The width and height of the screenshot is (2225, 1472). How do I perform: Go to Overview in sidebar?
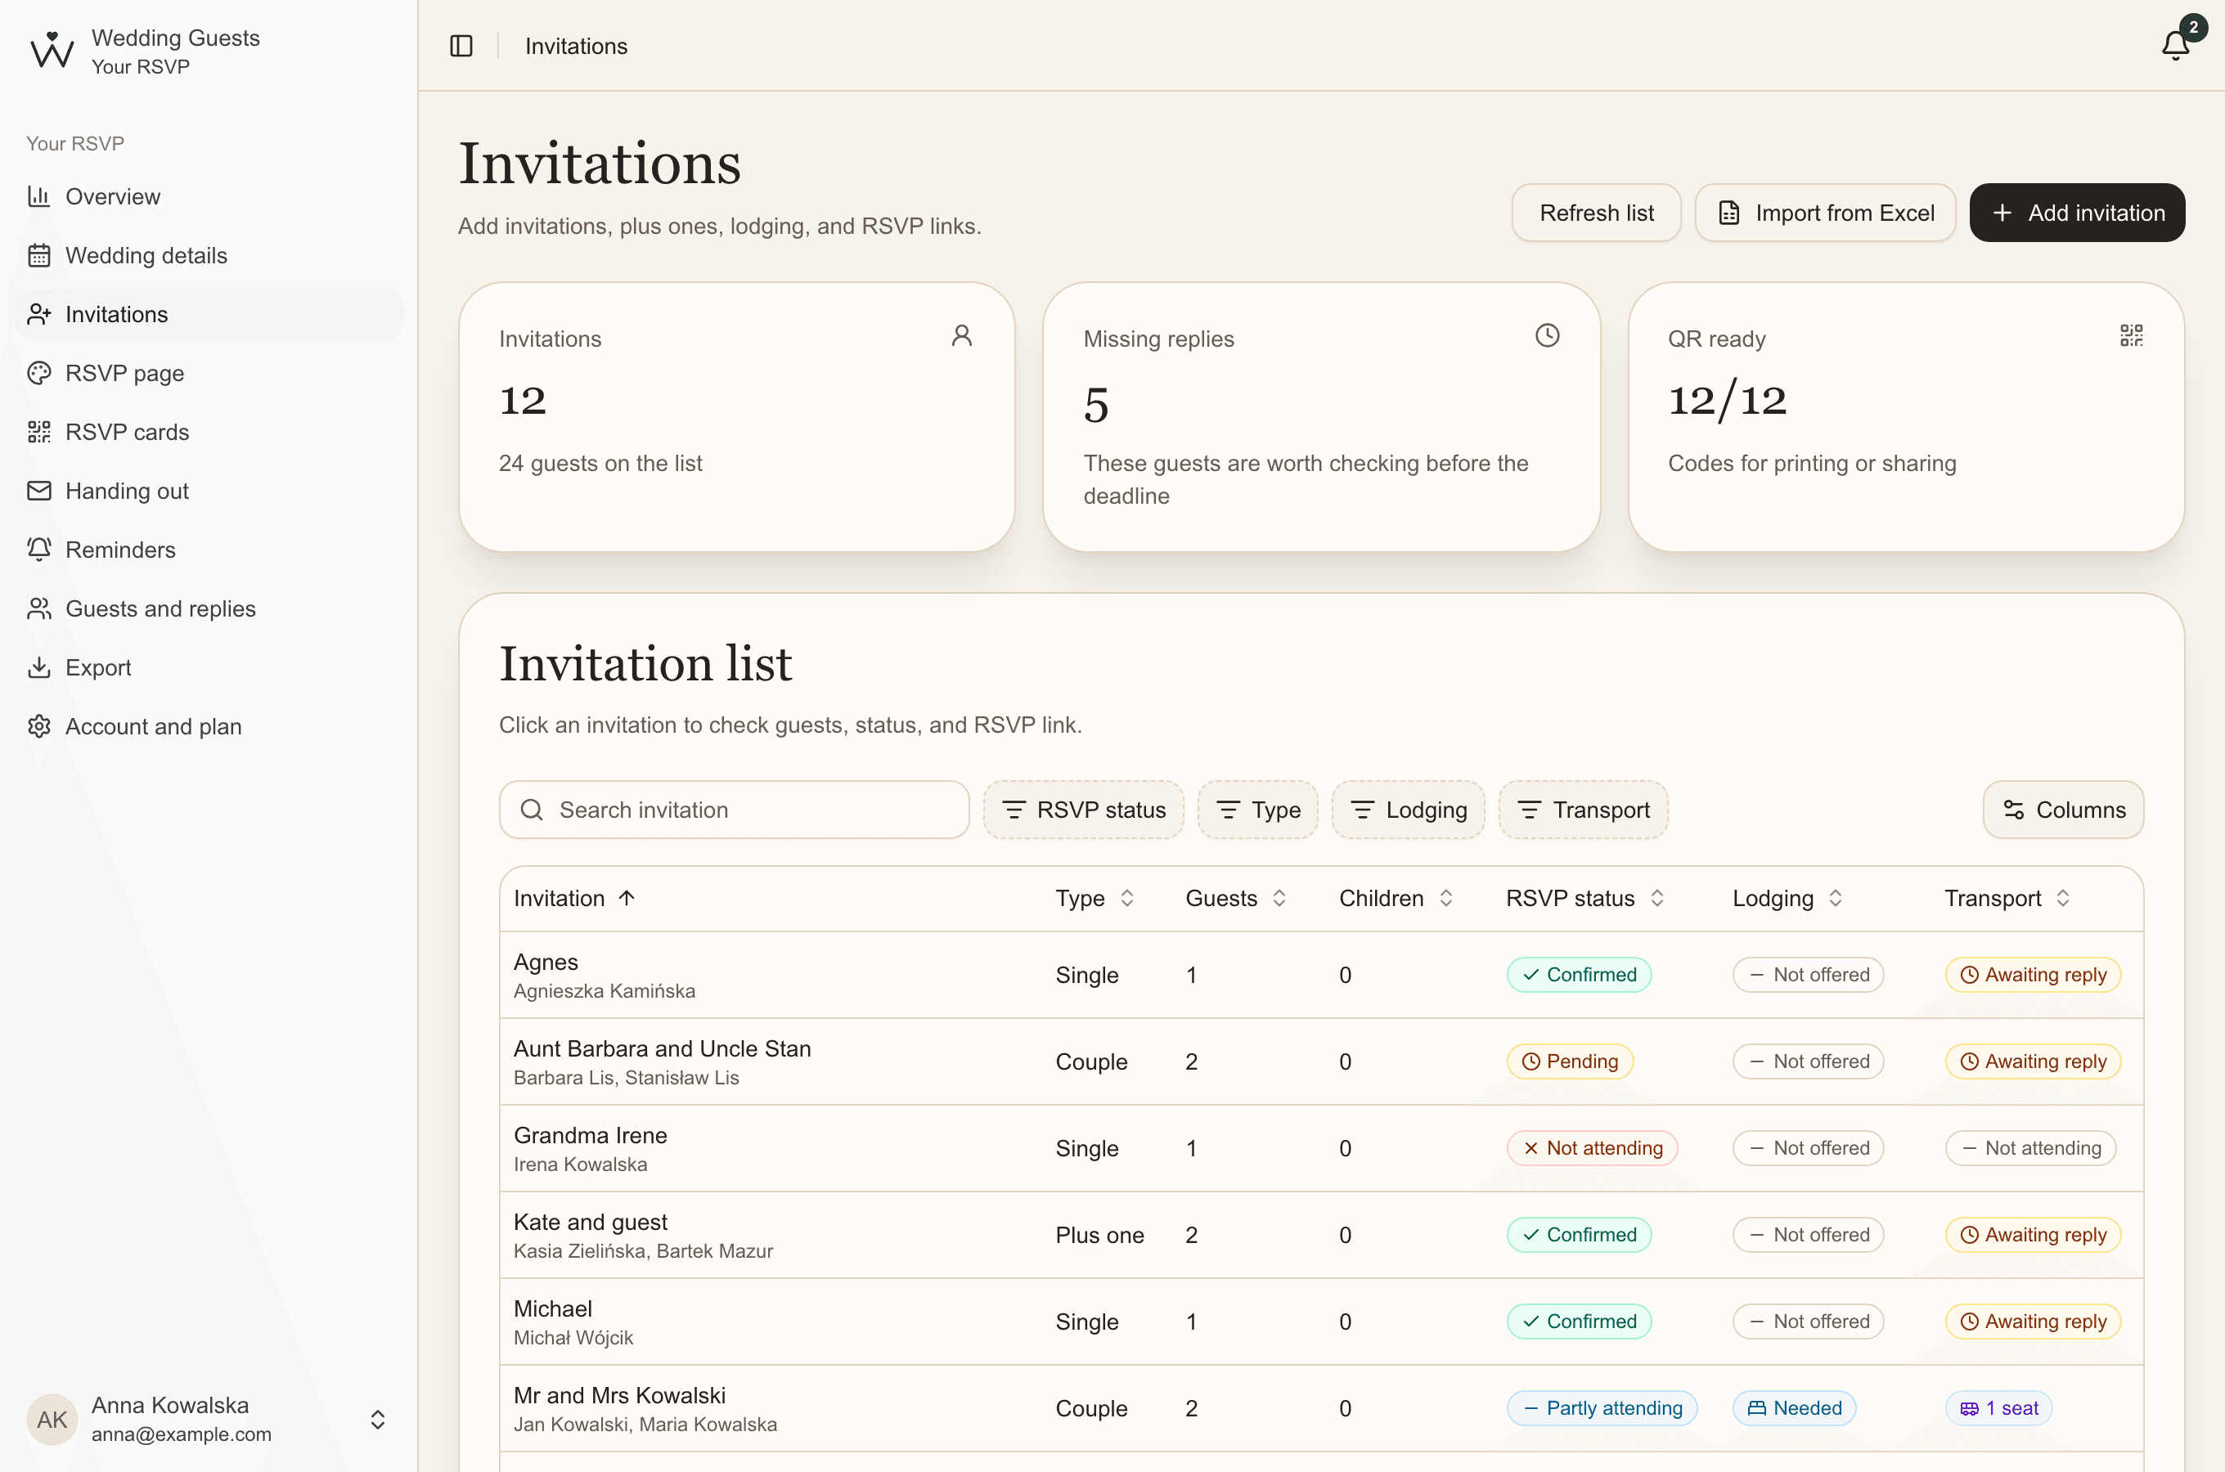coord(209,196)
